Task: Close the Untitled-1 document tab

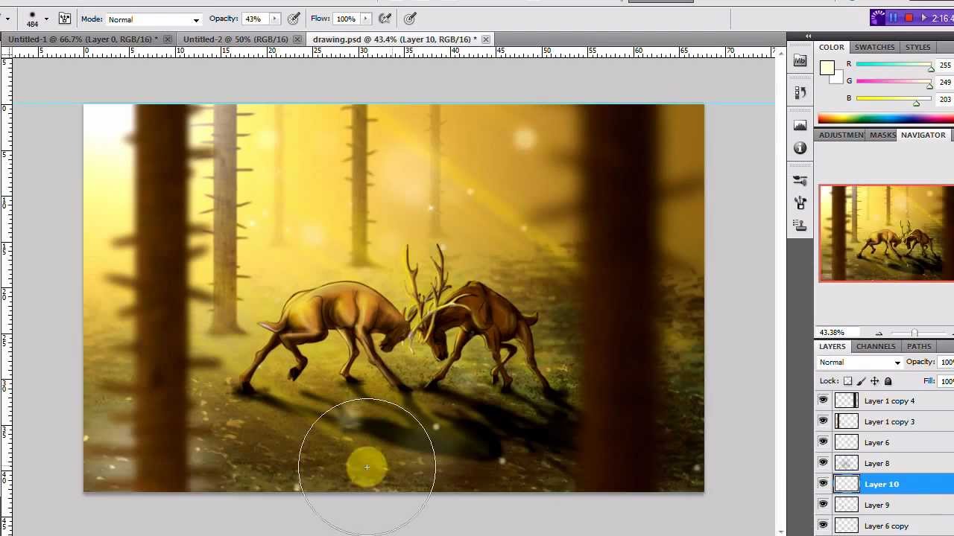Action: (168, 39)
